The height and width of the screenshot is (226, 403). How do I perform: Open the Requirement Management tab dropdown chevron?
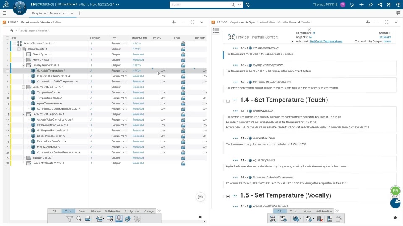click(72, 13)
